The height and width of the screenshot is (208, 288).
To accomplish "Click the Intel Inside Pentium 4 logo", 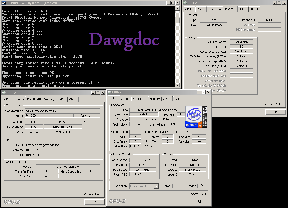I will click(196, 117).
